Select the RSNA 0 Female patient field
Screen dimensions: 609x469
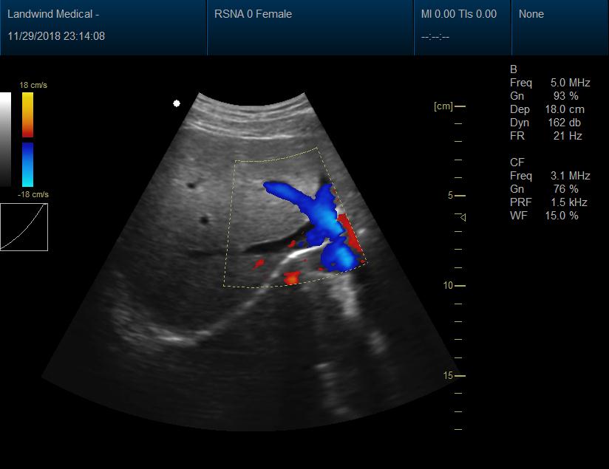[253, 14]
